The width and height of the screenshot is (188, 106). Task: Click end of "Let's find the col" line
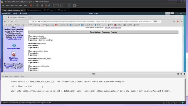32,86
